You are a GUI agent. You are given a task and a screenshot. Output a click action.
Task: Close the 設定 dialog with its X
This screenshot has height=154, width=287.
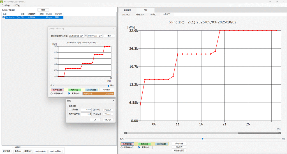pos(113,101)
